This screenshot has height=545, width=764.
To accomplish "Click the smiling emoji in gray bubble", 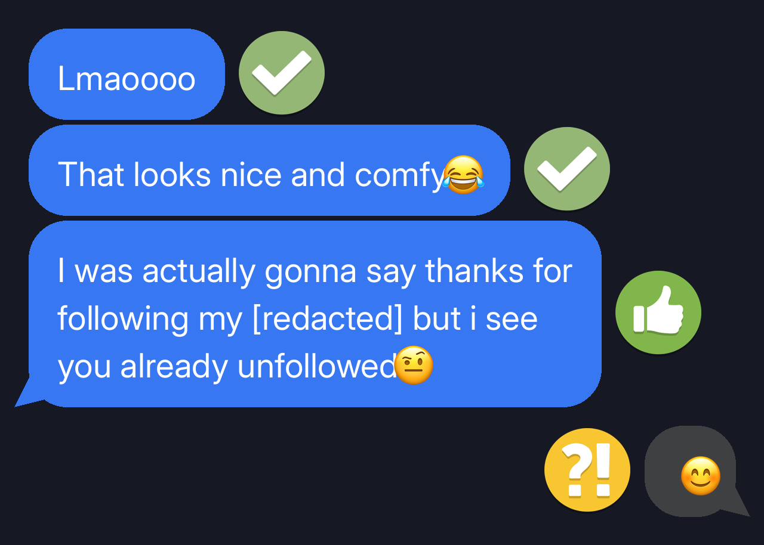I will coord(701,476).
